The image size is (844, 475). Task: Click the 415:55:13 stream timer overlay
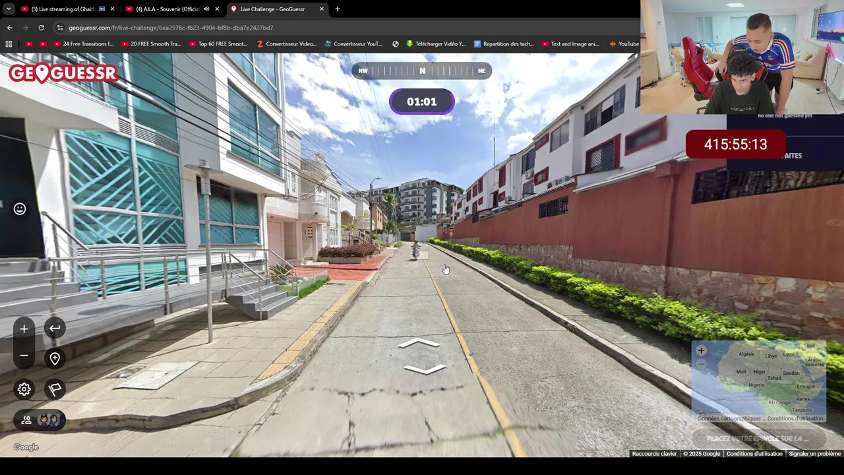pyautogui.click(x=735, y=144)
